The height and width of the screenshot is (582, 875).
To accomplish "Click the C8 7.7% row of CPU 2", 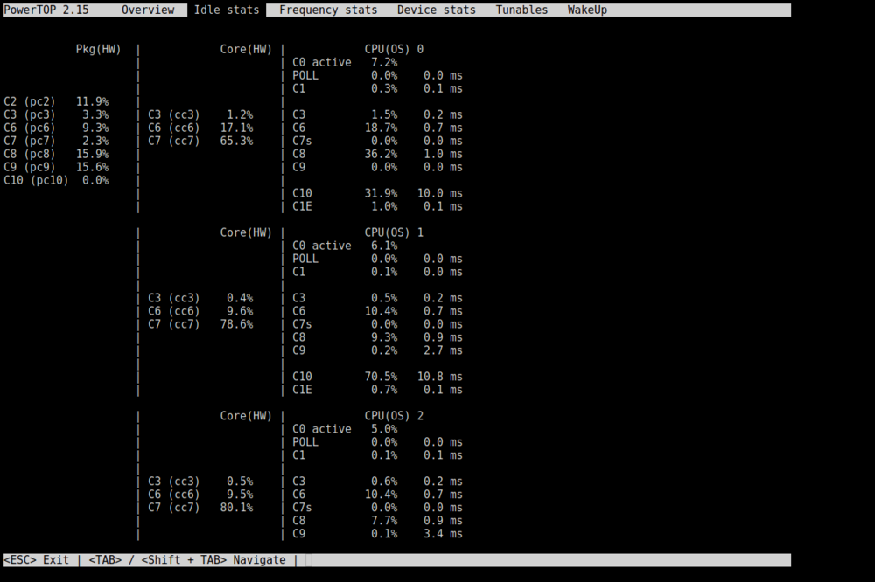I will tap(377, 521).
